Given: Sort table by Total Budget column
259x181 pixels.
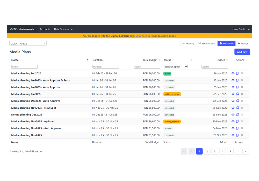Looking at the screenshot, I should pos(159,60).
